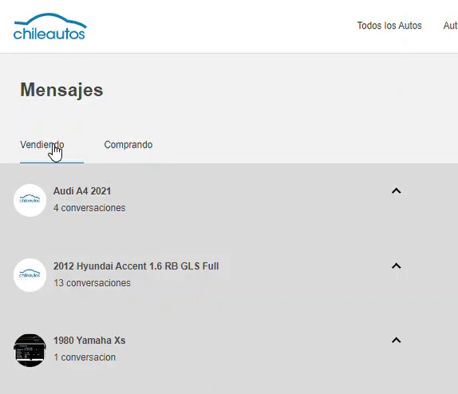Open the cut-off 'Aut' navigation item
Viewport: 458px width, 394px height.
click(450, 26)
